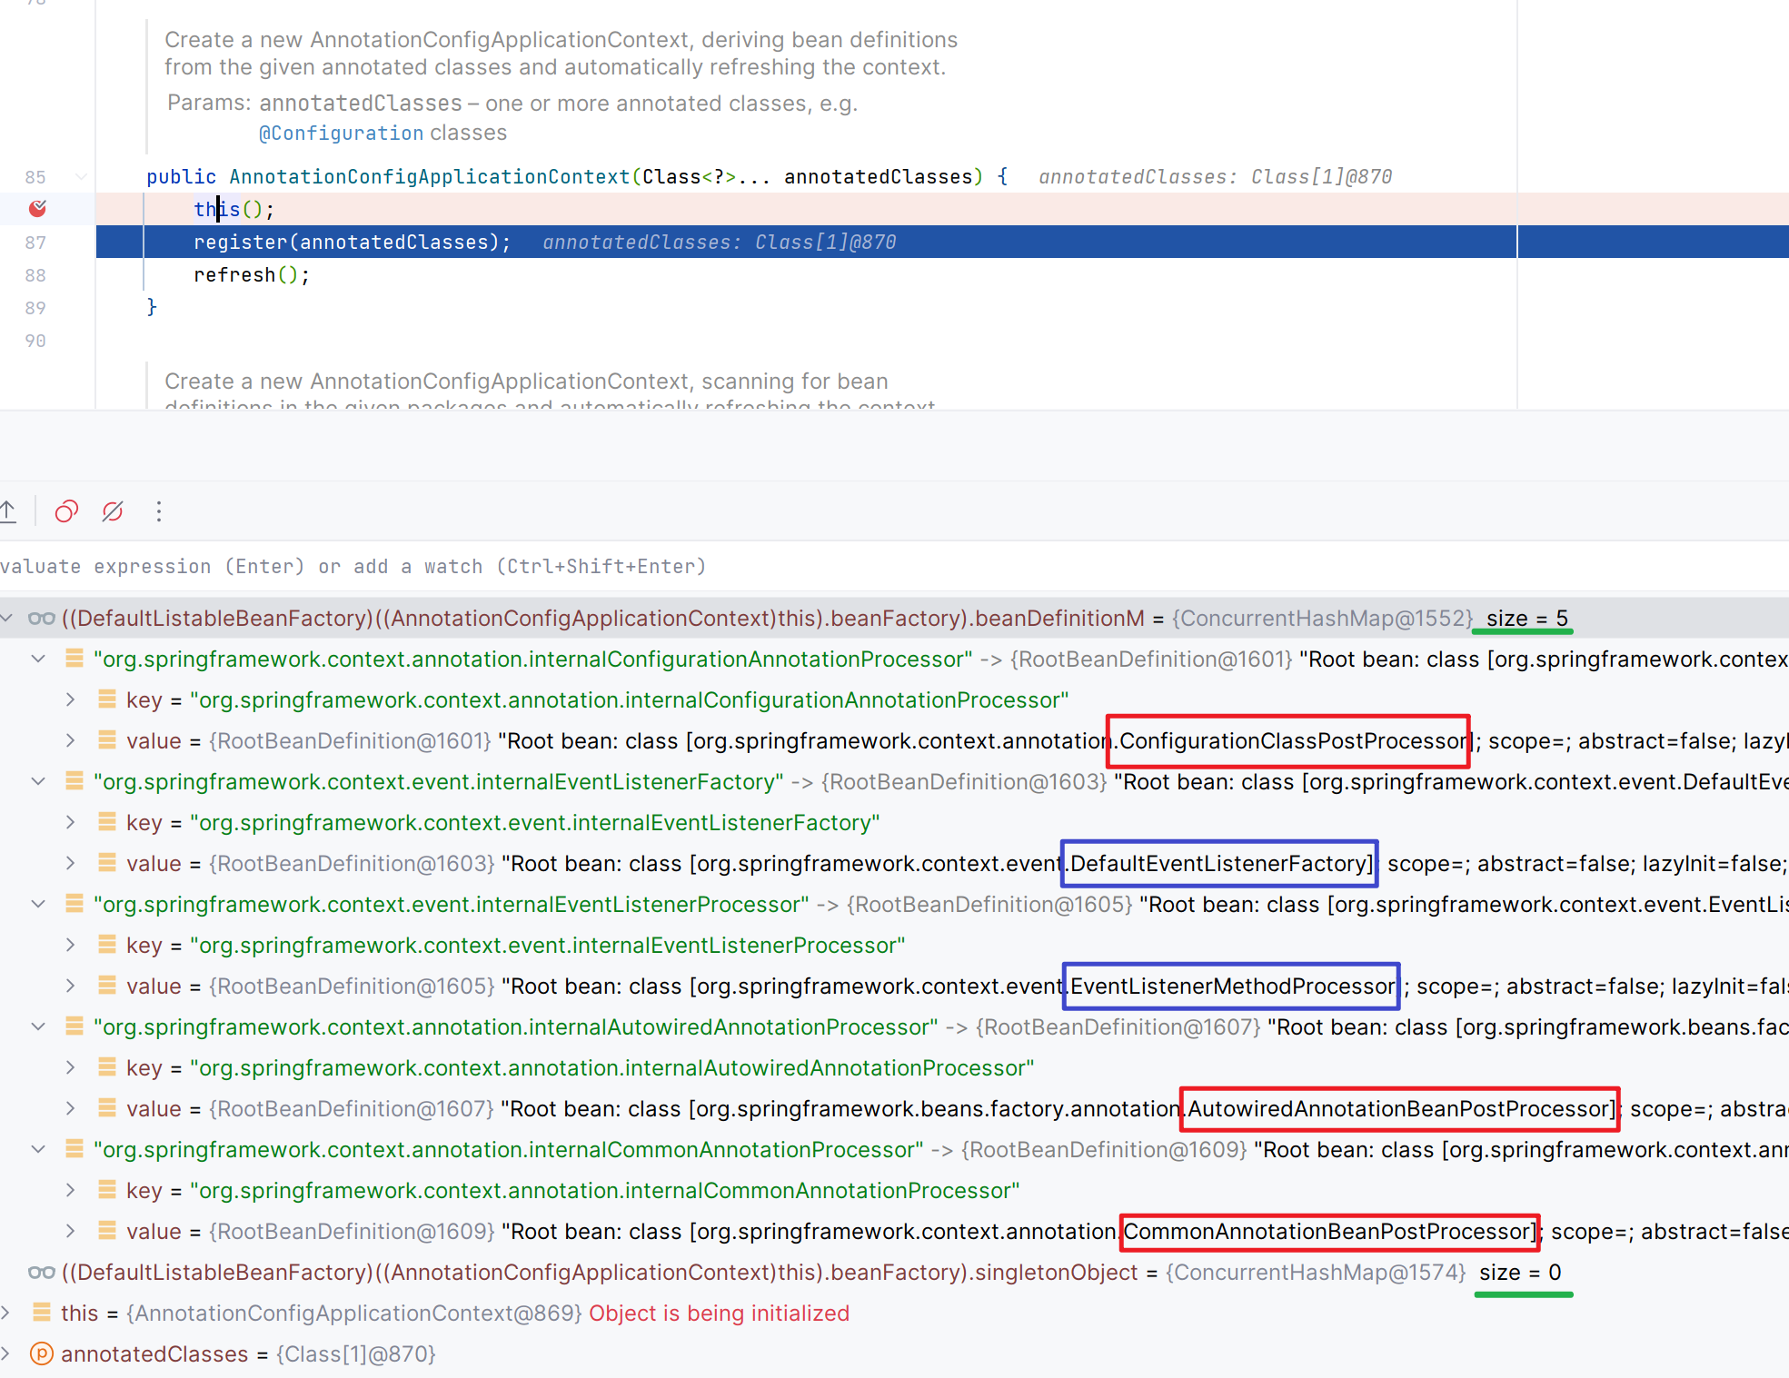Click the up-arrow expand icon in the debug toolbar
This screenshot has width=1789, height=1378.
(x=9, y=511)
